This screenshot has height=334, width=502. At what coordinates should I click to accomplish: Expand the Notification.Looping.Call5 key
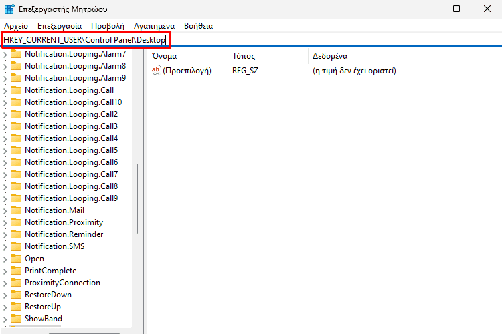(x=5, y=151)
